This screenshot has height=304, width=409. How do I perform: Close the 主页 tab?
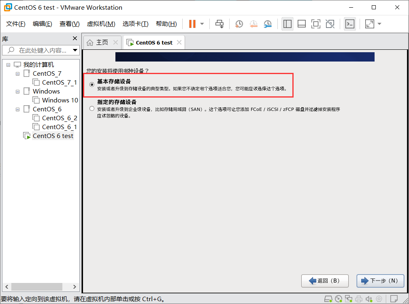pos(115,42)
